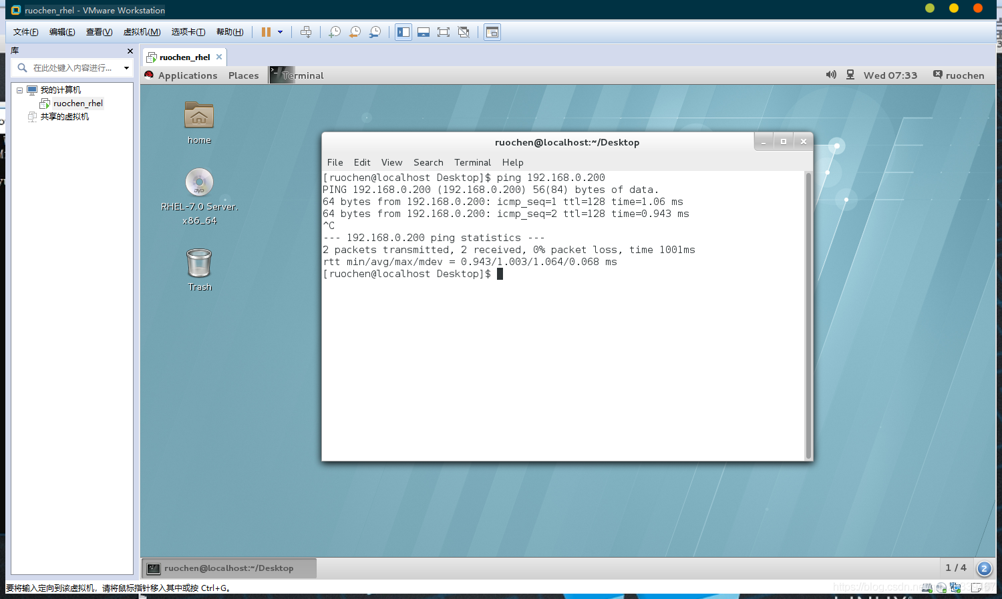Pause the virtual machine with the orange pause icon

click(x=266, y=32)
